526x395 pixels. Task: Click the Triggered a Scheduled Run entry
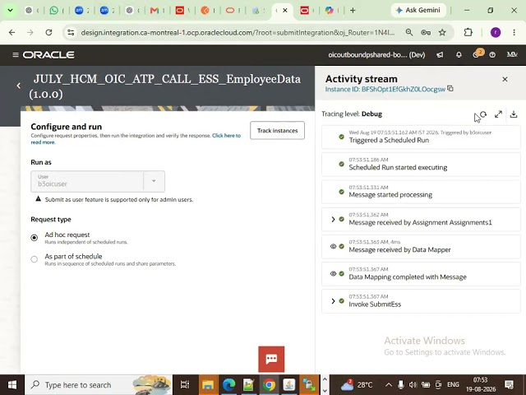(421, 137)
